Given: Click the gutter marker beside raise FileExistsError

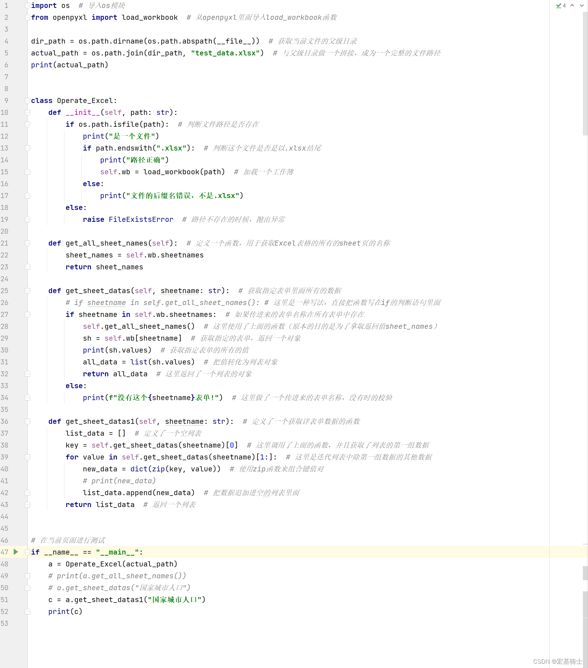Looking at the screenshot, I should tap(27, 219).
